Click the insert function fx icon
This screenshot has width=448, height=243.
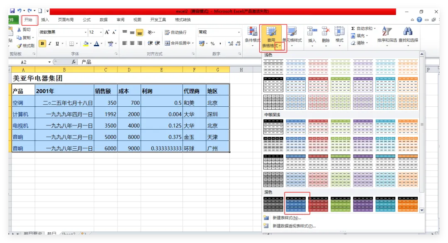click(73, 62)
